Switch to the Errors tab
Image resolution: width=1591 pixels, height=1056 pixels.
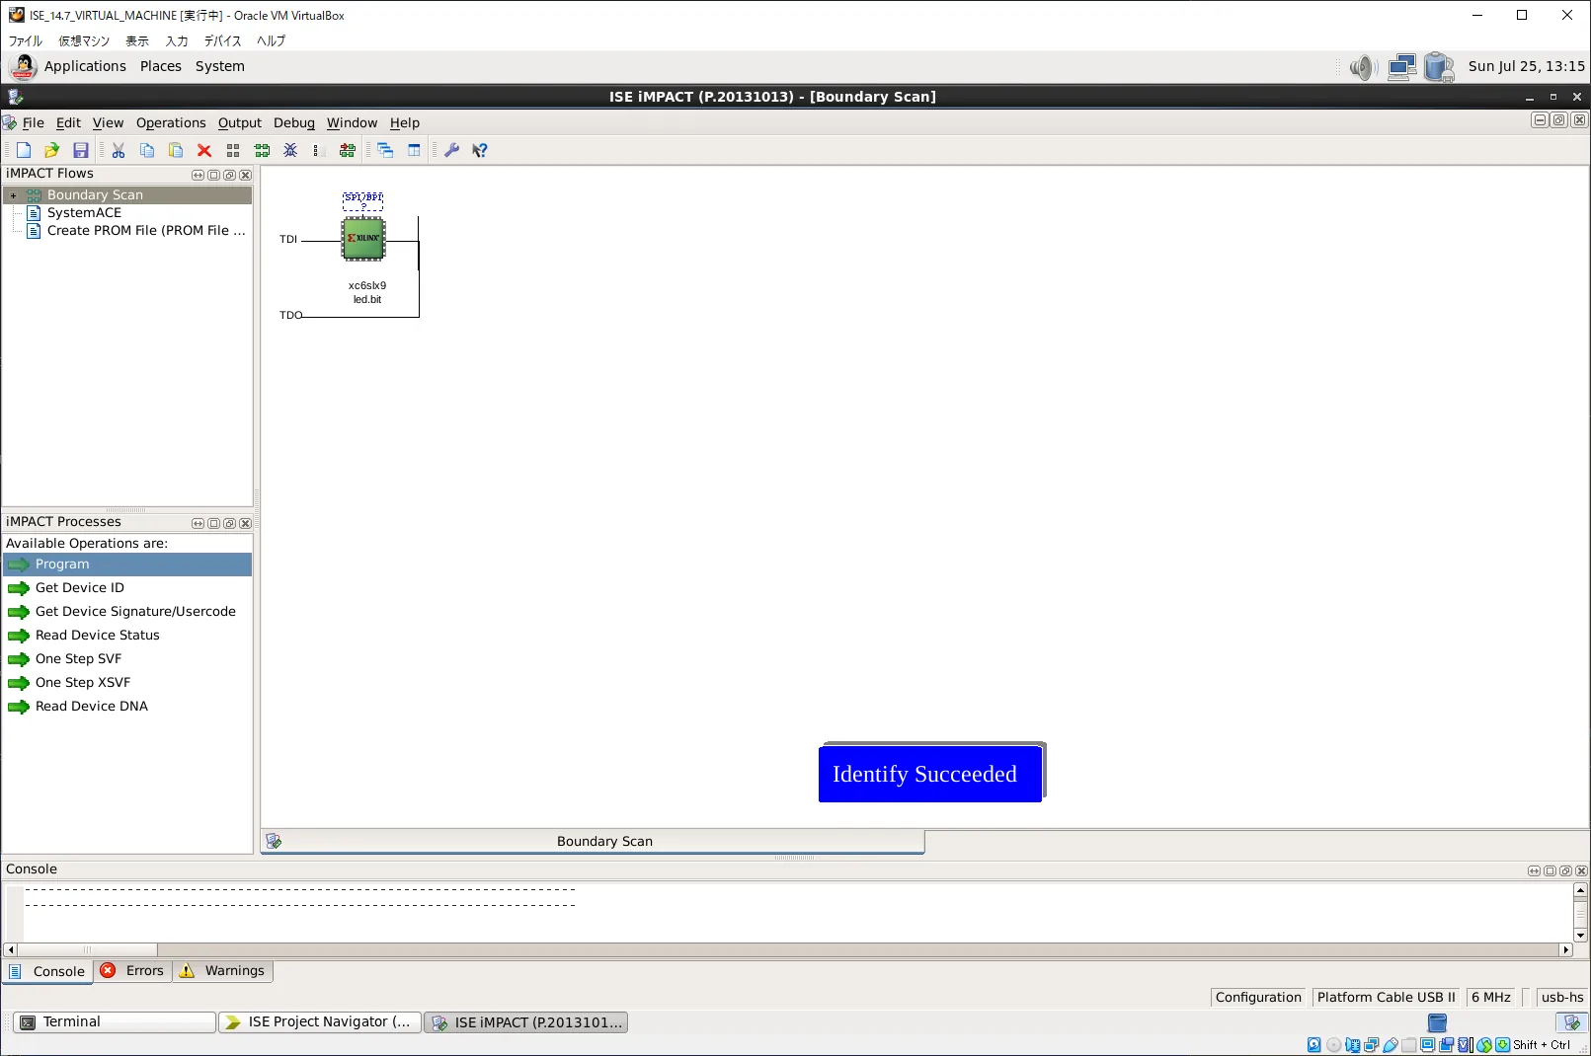point(133,971)
